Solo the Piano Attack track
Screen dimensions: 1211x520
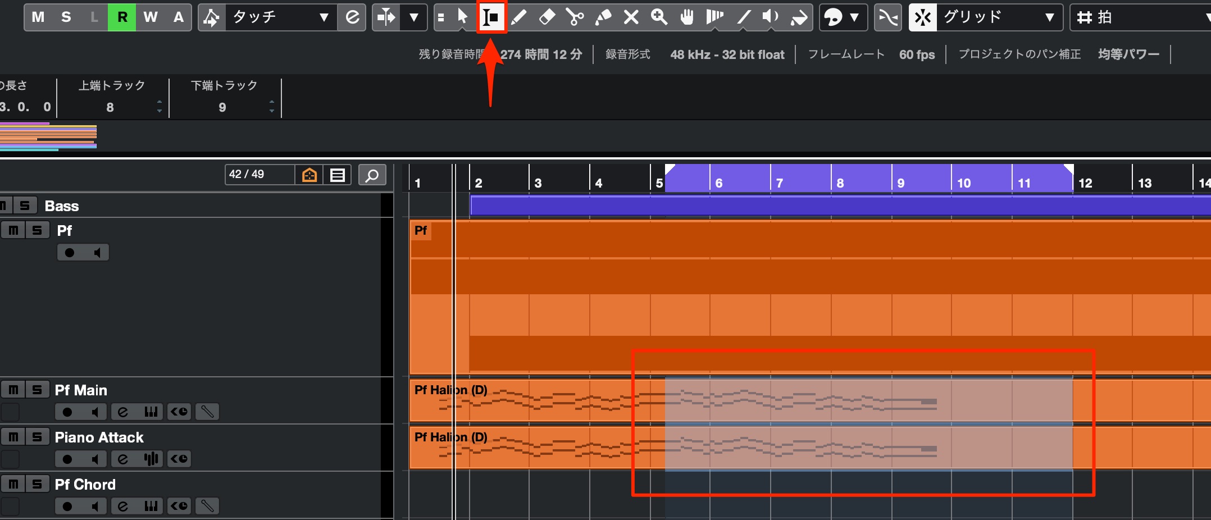click(x=37, y=437)
